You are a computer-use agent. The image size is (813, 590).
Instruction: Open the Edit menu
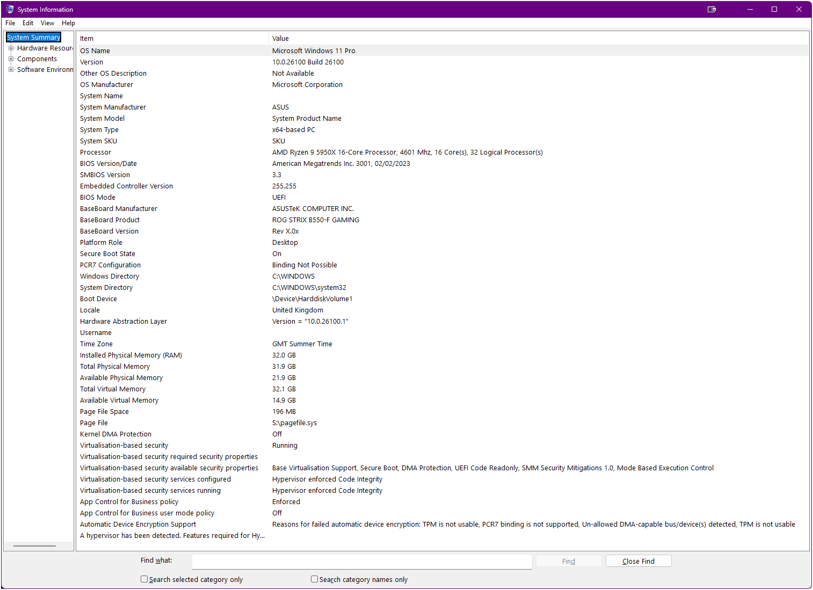tap(28, 23)
